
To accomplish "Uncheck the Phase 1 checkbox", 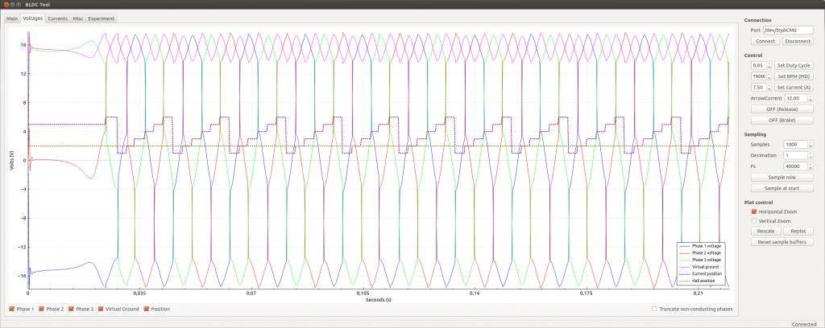I will [x=11, y=309].
